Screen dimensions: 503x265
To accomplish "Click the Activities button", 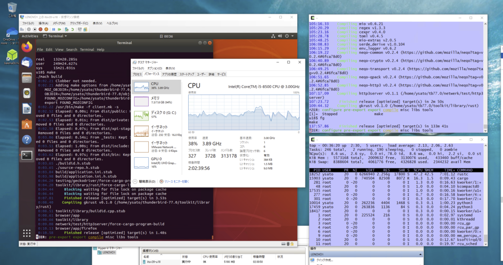I will [29, 36].
